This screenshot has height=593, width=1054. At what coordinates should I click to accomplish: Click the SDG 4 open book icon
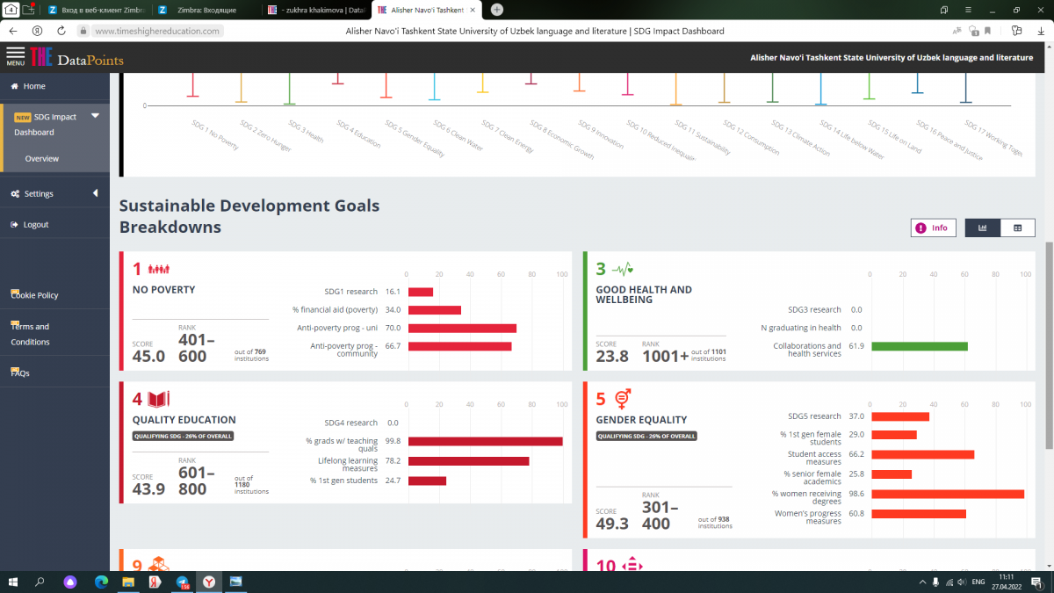[x=158, y=399]
